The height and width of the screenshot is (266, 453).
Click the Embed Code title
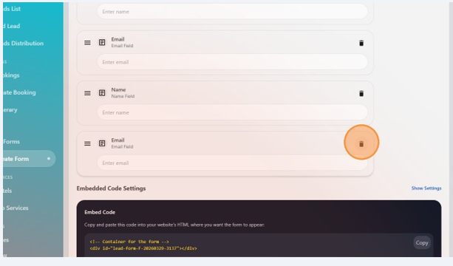tap(100, 212)
